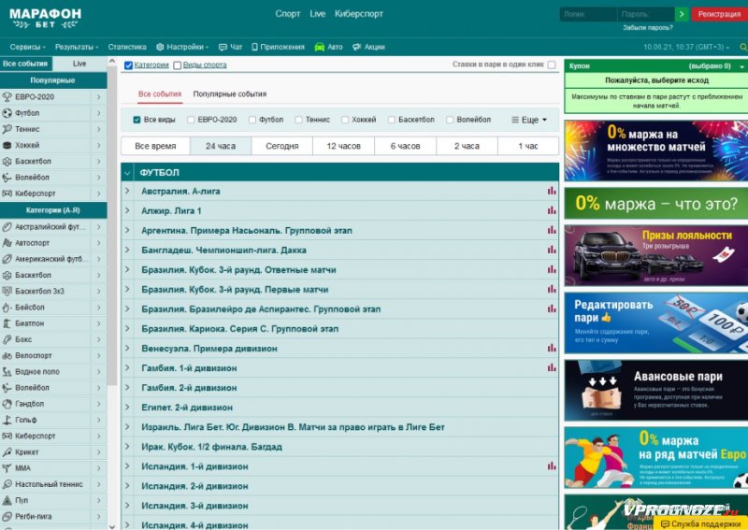Image resolution: width=748 pixels, height=530 pixels.
Task: Click the Логин input field
Action: tap(588, 14)
